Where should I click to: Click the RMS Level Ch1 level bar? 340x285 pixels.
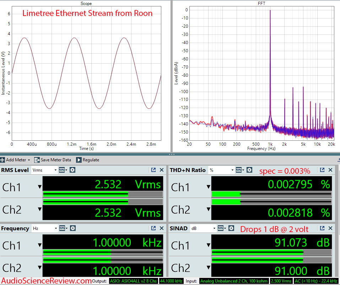[103, 194]
